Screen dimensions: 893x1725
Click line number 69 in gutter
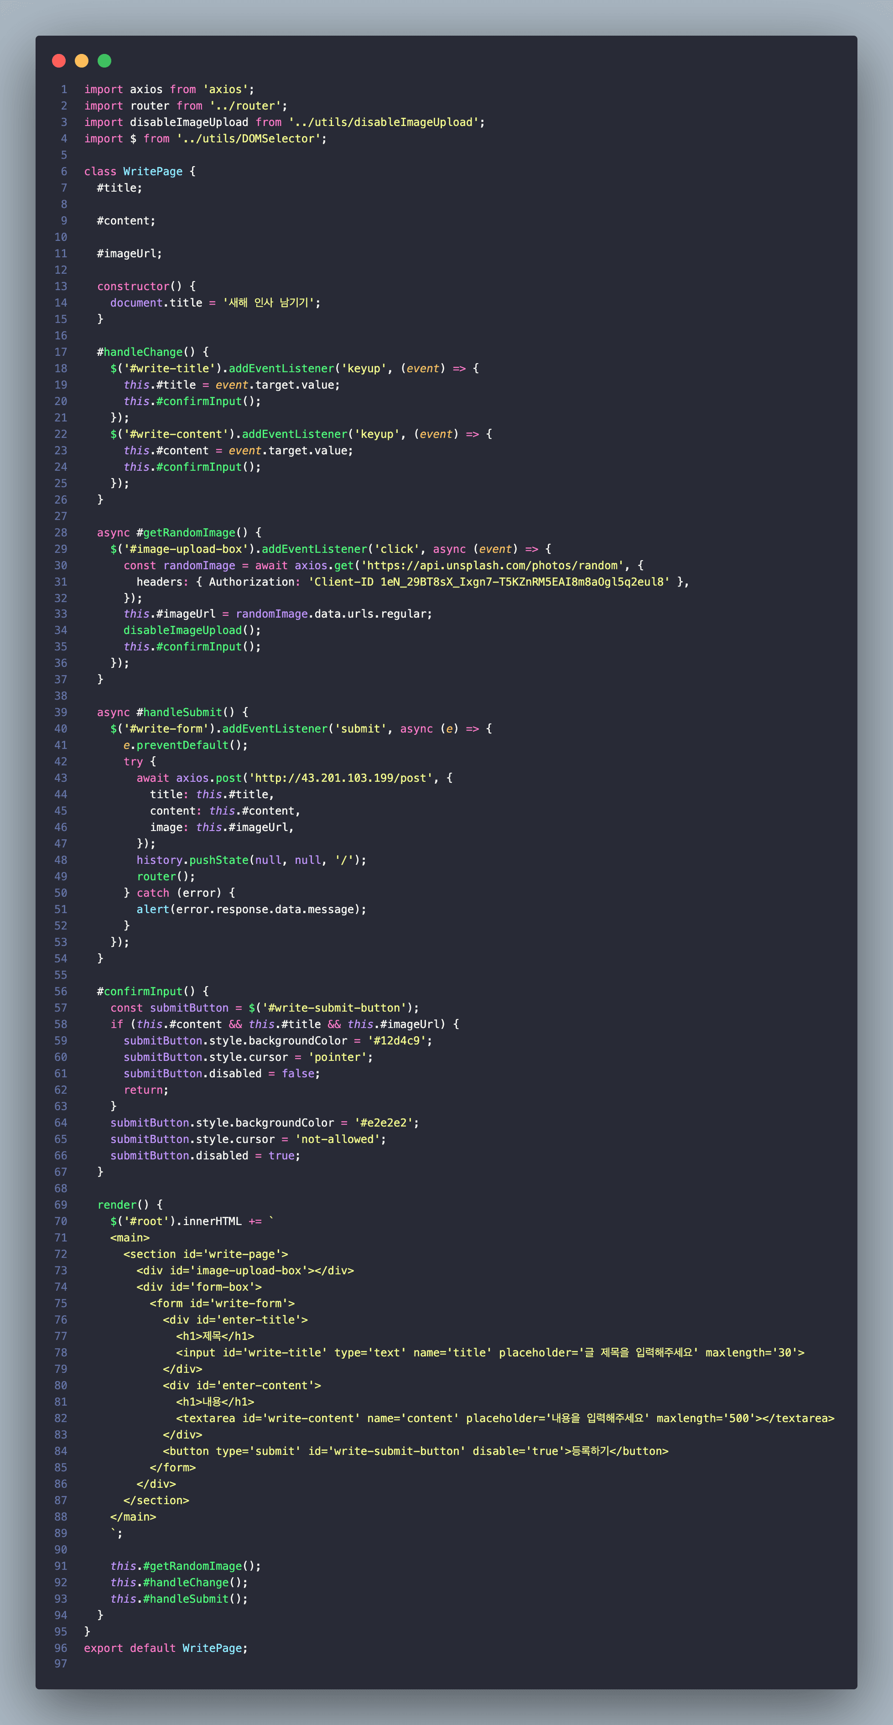click(61, 1205)
